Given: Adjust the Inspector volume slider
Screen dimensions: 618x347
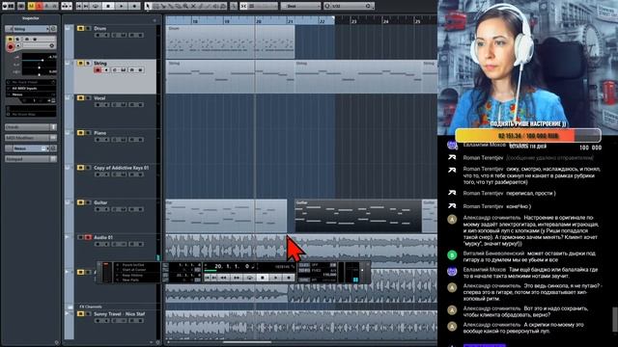Looking at the screenshot, I should 39,60.
